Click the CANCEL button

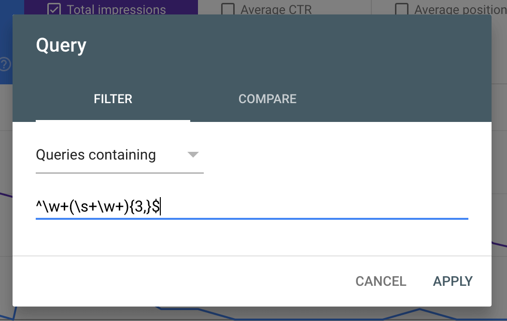click(381, 281)
